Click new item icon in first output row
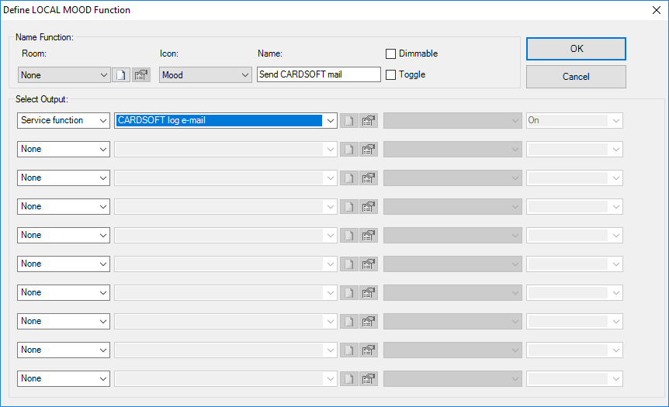The height and width of the screenshot is (407, 669). (349, 121)
